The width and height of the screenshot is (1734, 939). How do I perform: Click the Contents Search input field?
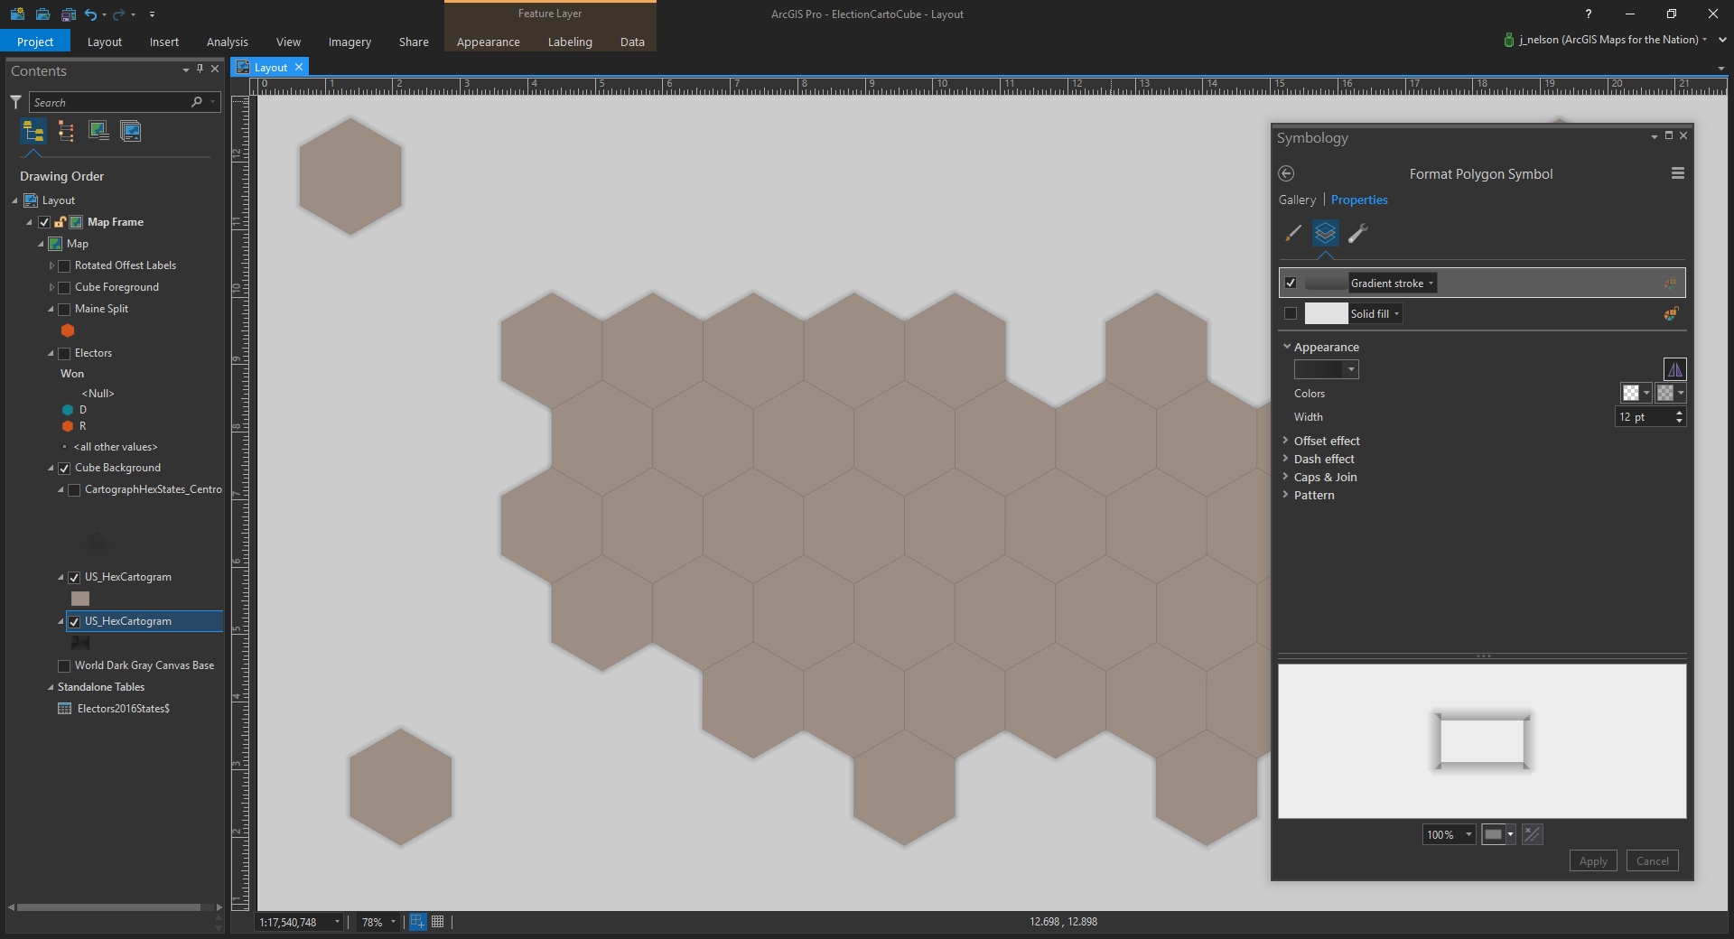[110, 102]
